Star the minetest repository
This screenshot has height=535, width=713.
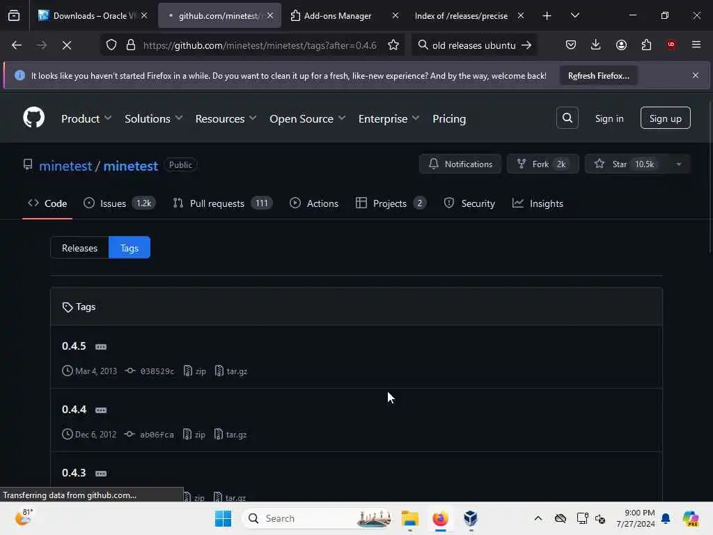click(x=627, y=164)
